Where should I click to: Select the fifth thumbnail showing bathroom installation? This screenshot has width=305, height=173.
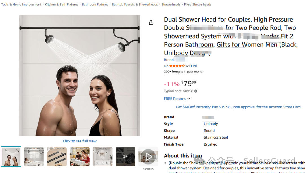[x=103, y=157]
